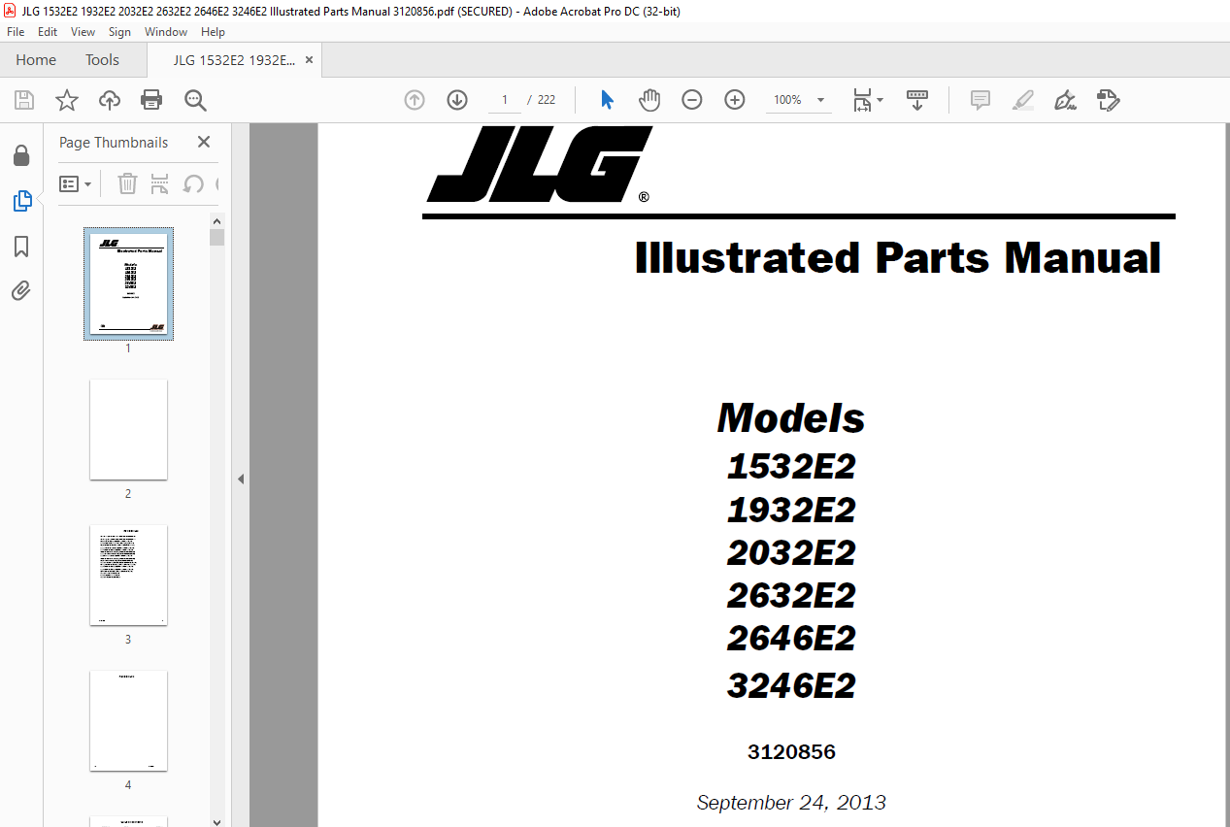Go to previous page with up arrow
The width and height of the screenshot is (1230, 827).
tap(415, 100)
